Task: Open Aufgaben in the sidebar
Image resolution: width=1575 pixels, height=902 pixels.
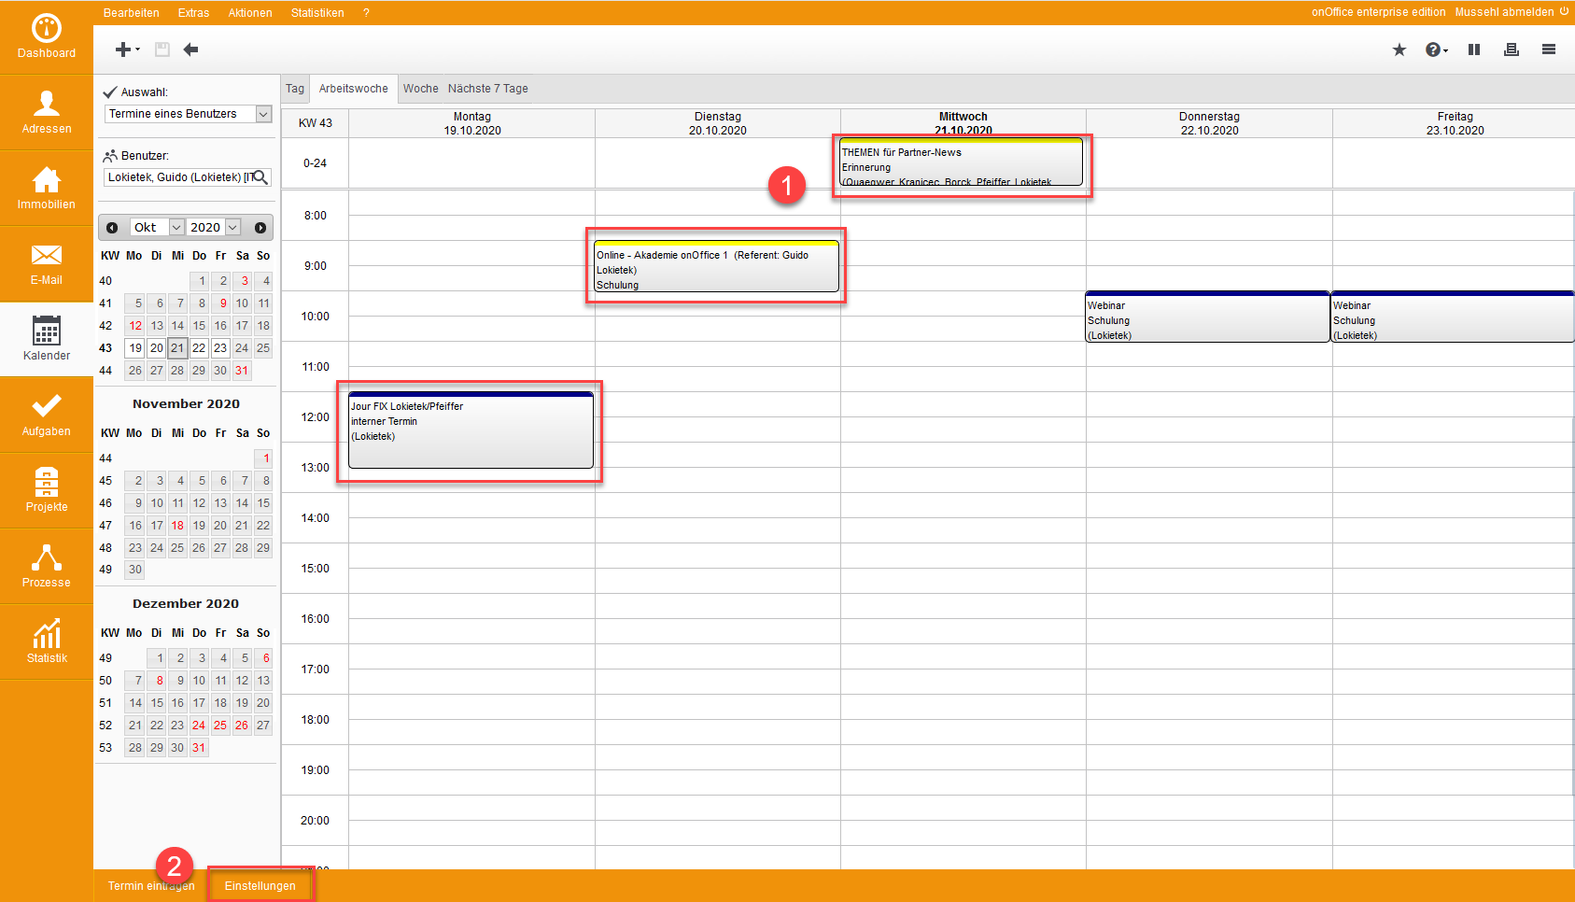Action: coord(46,415)
